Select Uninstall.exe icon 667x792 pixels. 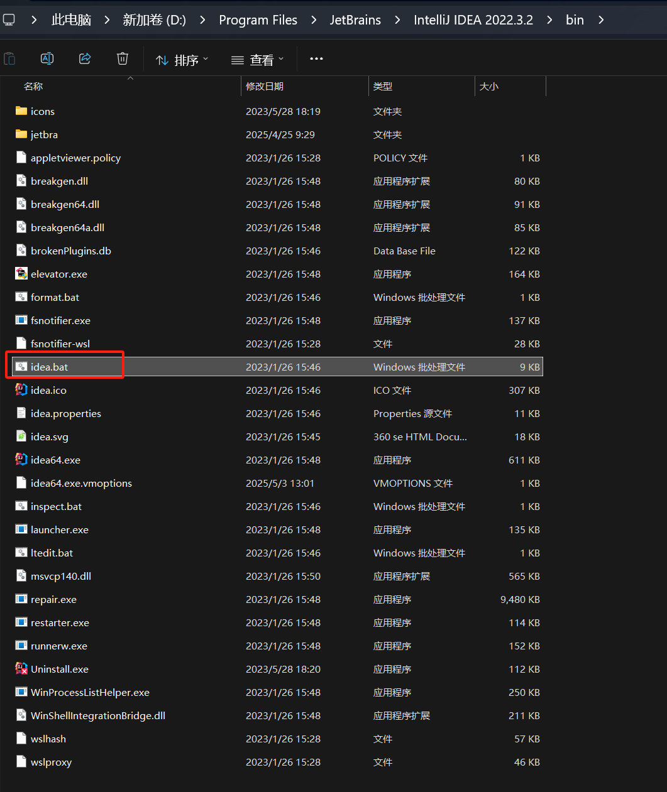pyautogui.click(x=21, y=669)
